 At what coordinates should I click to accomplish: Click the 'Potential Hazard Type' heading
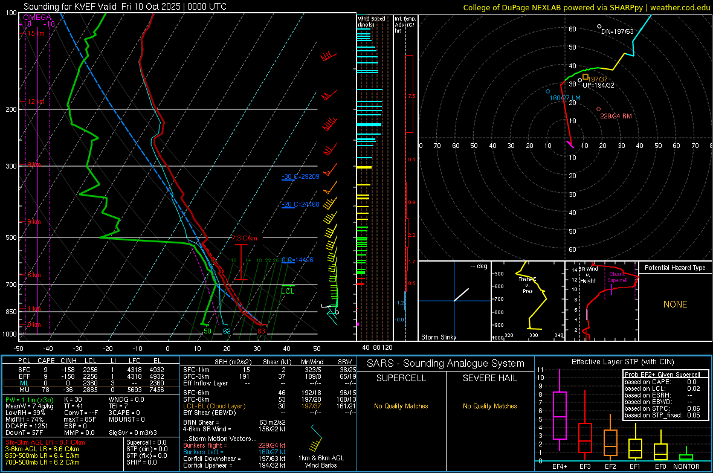(675, 268)
